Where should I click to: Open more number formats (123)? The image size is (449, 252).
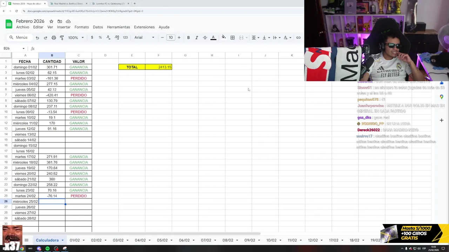(x=125, y=37)
